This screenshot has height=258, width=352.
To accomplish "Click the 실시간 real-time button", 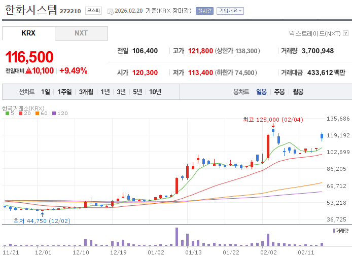I will [204, 11].
